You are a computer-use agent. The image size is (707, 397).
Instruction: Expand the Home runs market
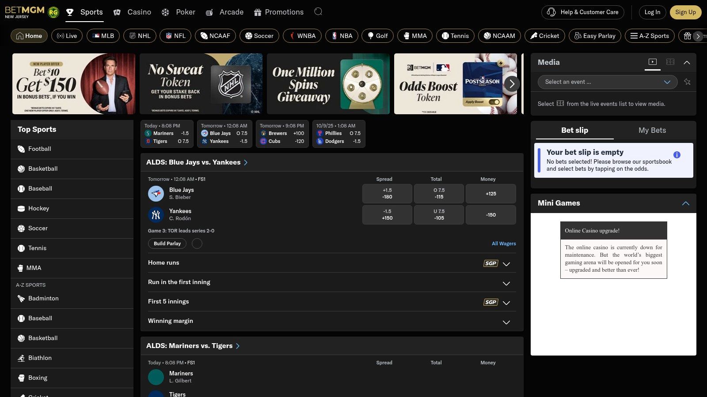coord(506,263)
